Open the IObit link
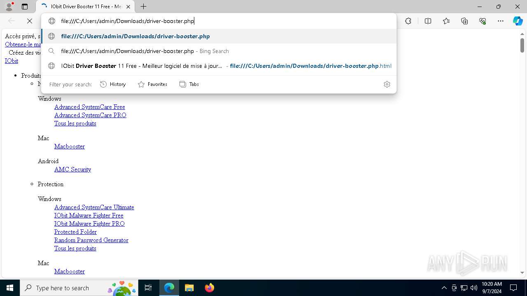The width and height of the screenshot is (527, 296). pos(12,61)
